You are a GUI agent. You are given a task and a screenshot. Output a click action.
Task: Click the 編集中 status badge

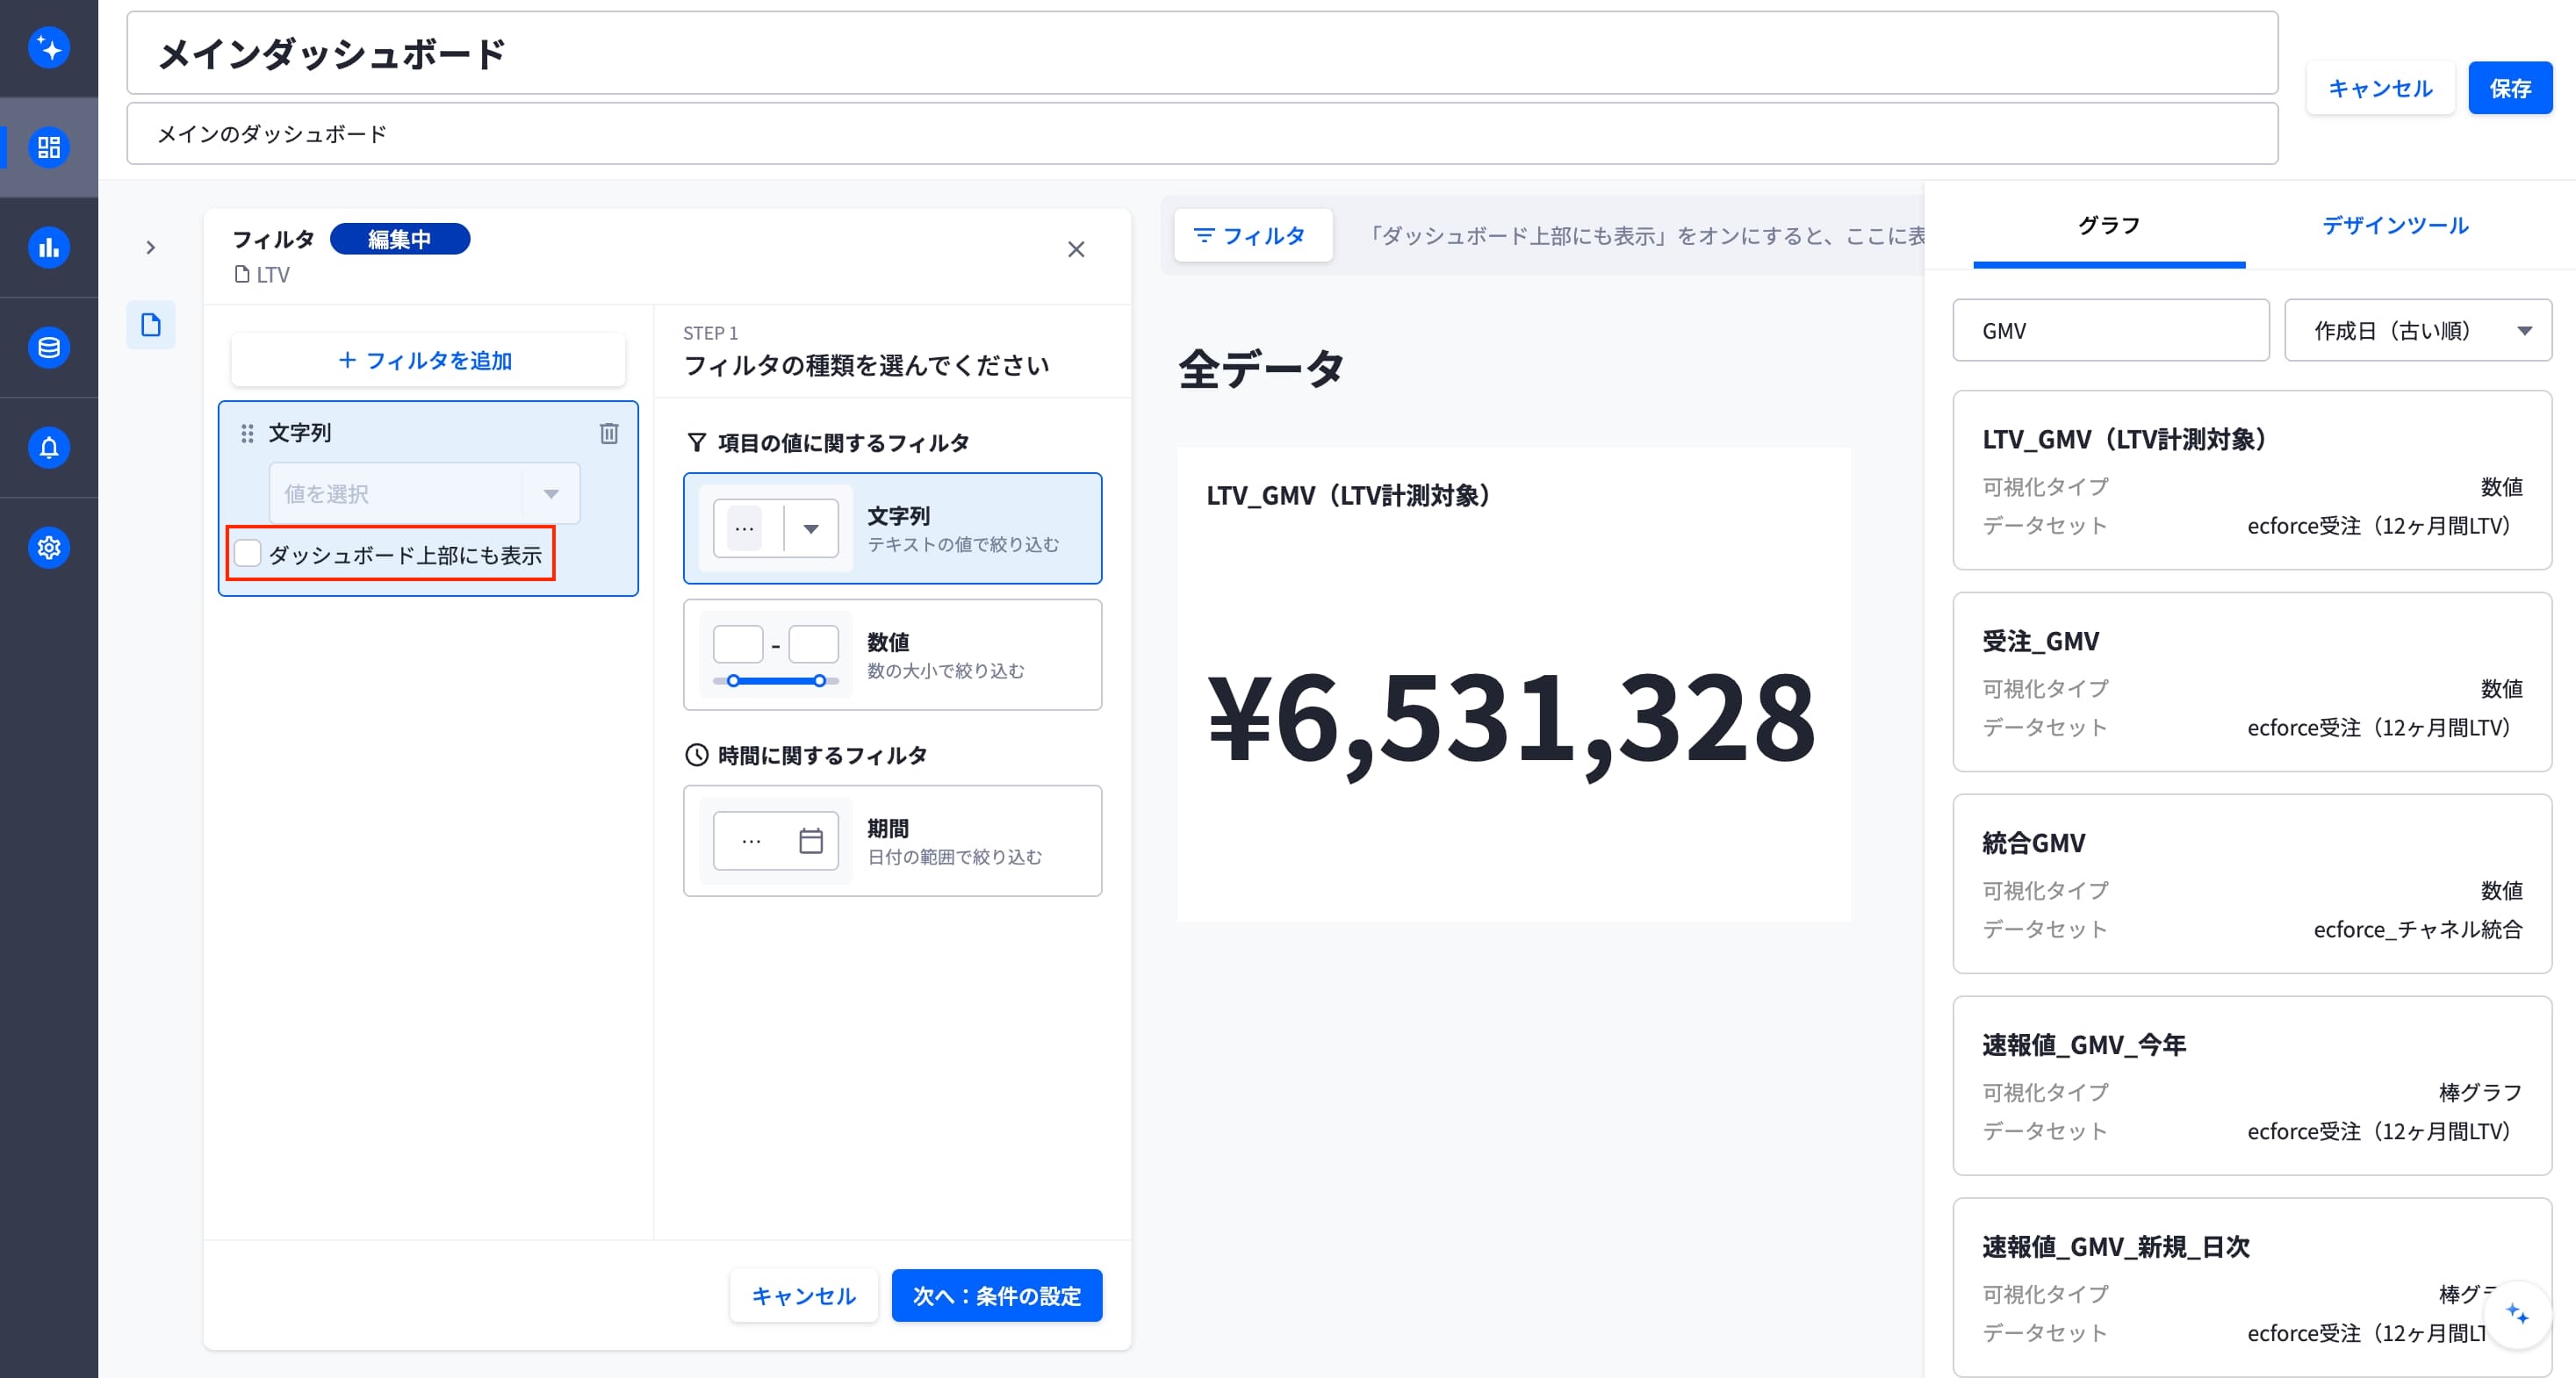click(x=400, y=239)
